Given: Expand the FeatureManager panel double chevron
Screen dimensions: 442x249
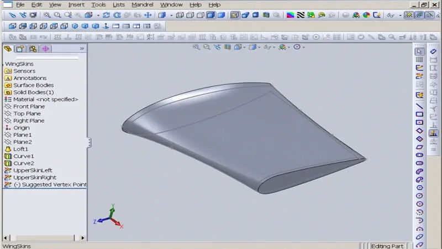Looking at the screenshot, I should click(x=82, y=49).
